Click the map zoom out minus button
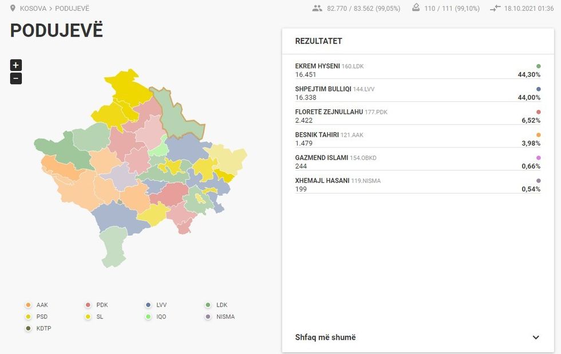 pos(16,79)
